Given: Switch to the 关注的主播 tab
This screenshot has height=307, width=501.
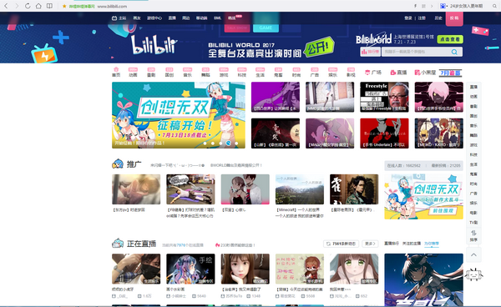Looking at the screenshot, I should (x=412, y=244).
